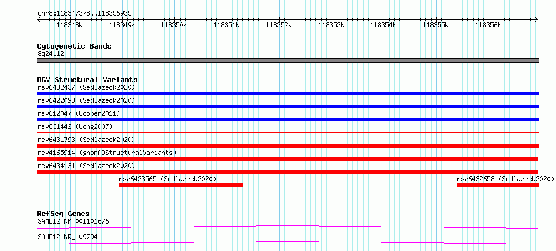This screenshot has height=251, width=556.
Task: Click the nsv6432437 blue variant bar
Action: (x=287, y=93)
